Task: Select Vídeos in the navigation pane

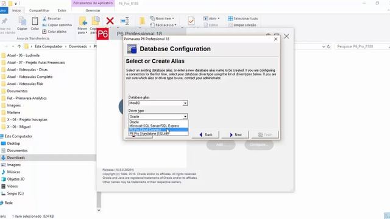Action: (x=12, y=186)
